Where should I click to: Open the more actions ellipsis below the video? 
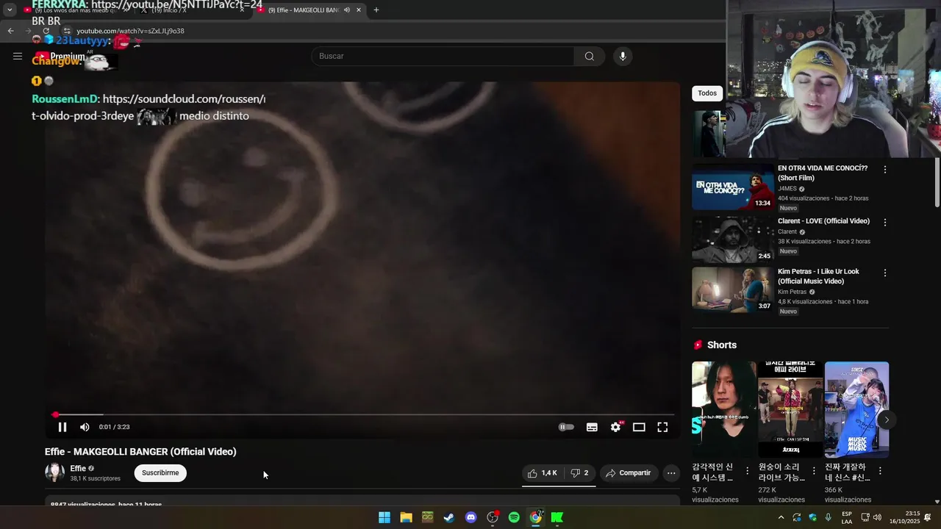click(671, 473)
